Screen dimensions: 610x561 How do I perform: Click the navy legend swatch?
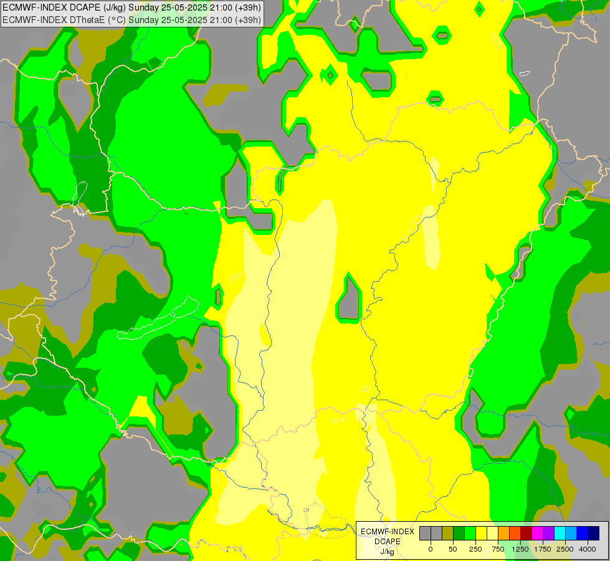coord(594,533)
